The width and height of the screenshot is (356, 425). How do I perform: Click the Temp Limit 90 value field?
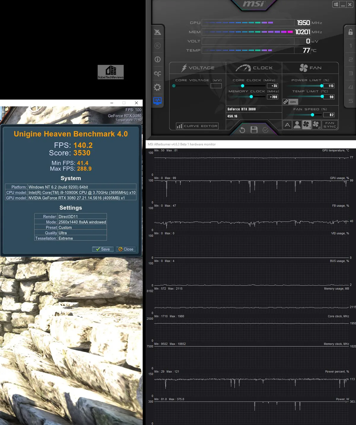(x=329, y=97)
